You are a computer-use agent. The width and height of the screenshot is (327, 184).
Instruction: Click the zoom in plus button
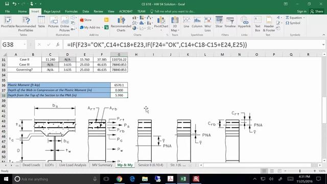[x=315, y=171]
